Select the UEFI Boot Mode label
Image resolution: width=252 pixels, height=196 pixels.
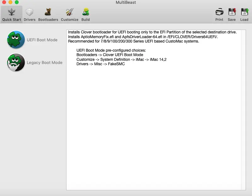[42, 40]
